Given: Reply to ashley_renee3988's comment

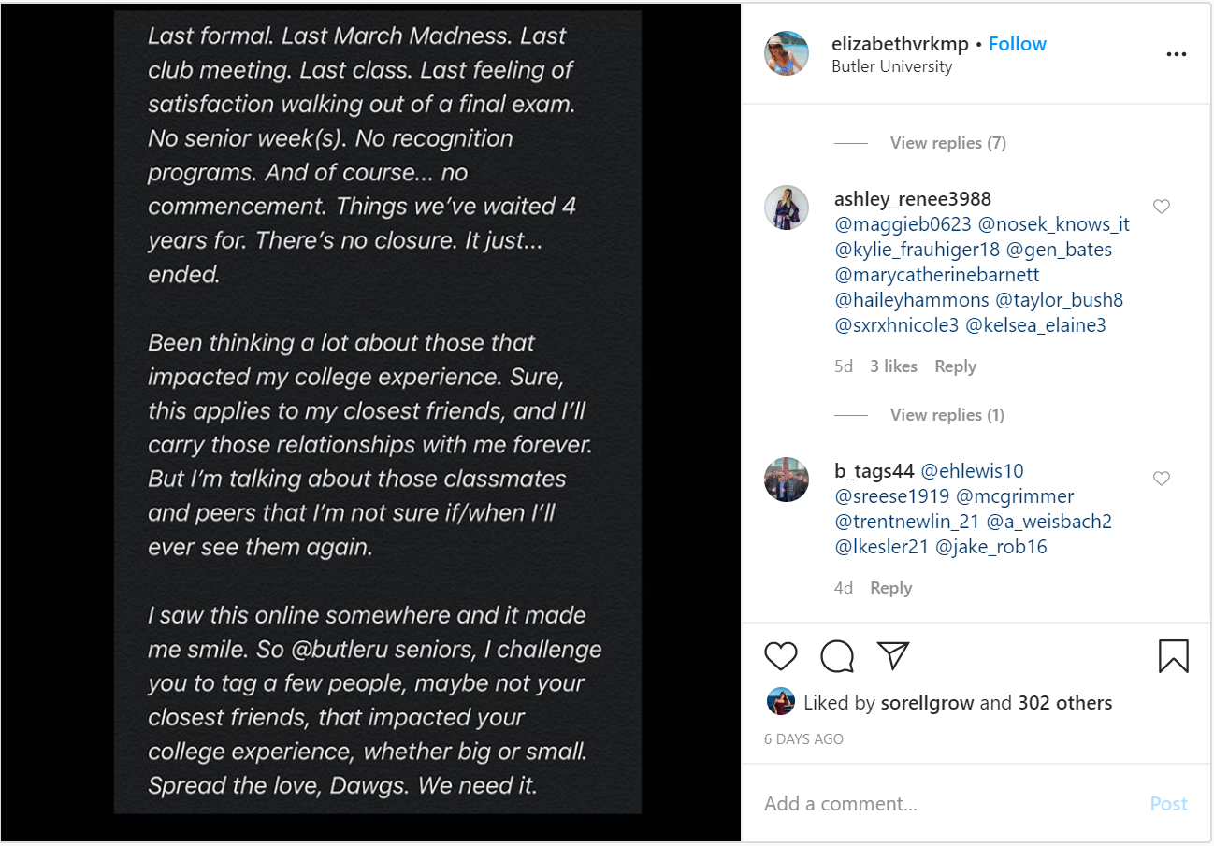Looking at the screenshot, I should pyautogui.click(x=955, y=366).
